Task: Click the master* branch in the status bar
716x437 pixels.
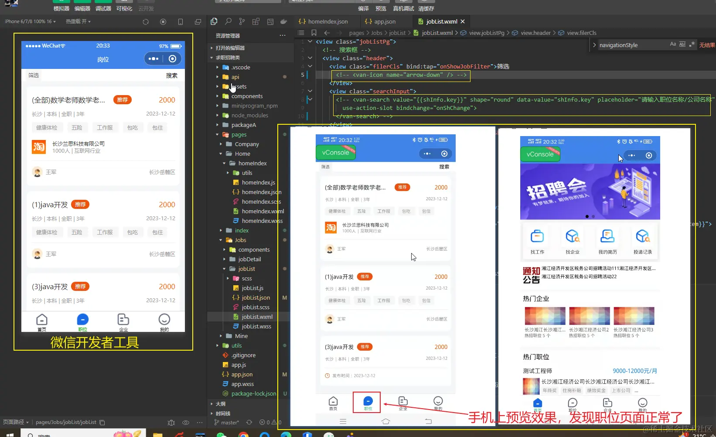Action: 230,422
